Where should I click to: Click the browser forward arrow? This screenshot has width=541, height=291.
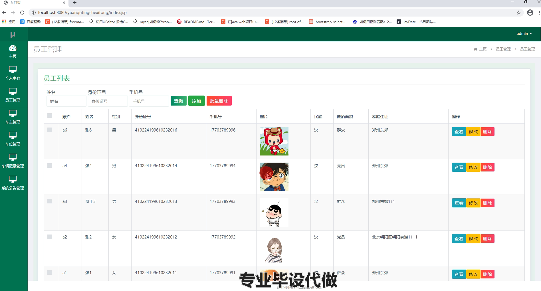(x=13, y=13)
